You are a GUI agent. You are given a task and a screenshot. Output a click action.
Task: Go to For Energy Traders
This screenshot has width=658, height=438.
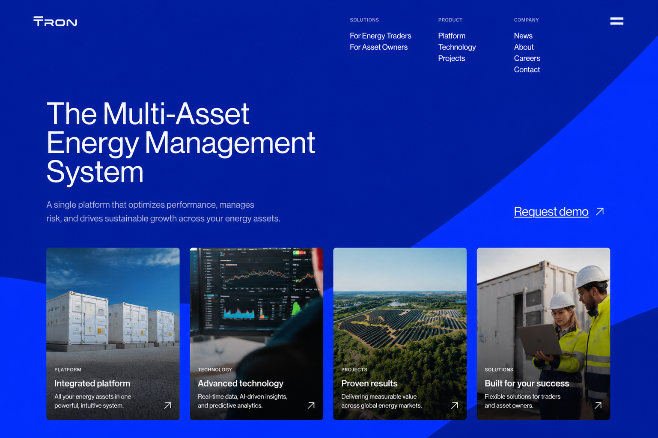[380, 36]
